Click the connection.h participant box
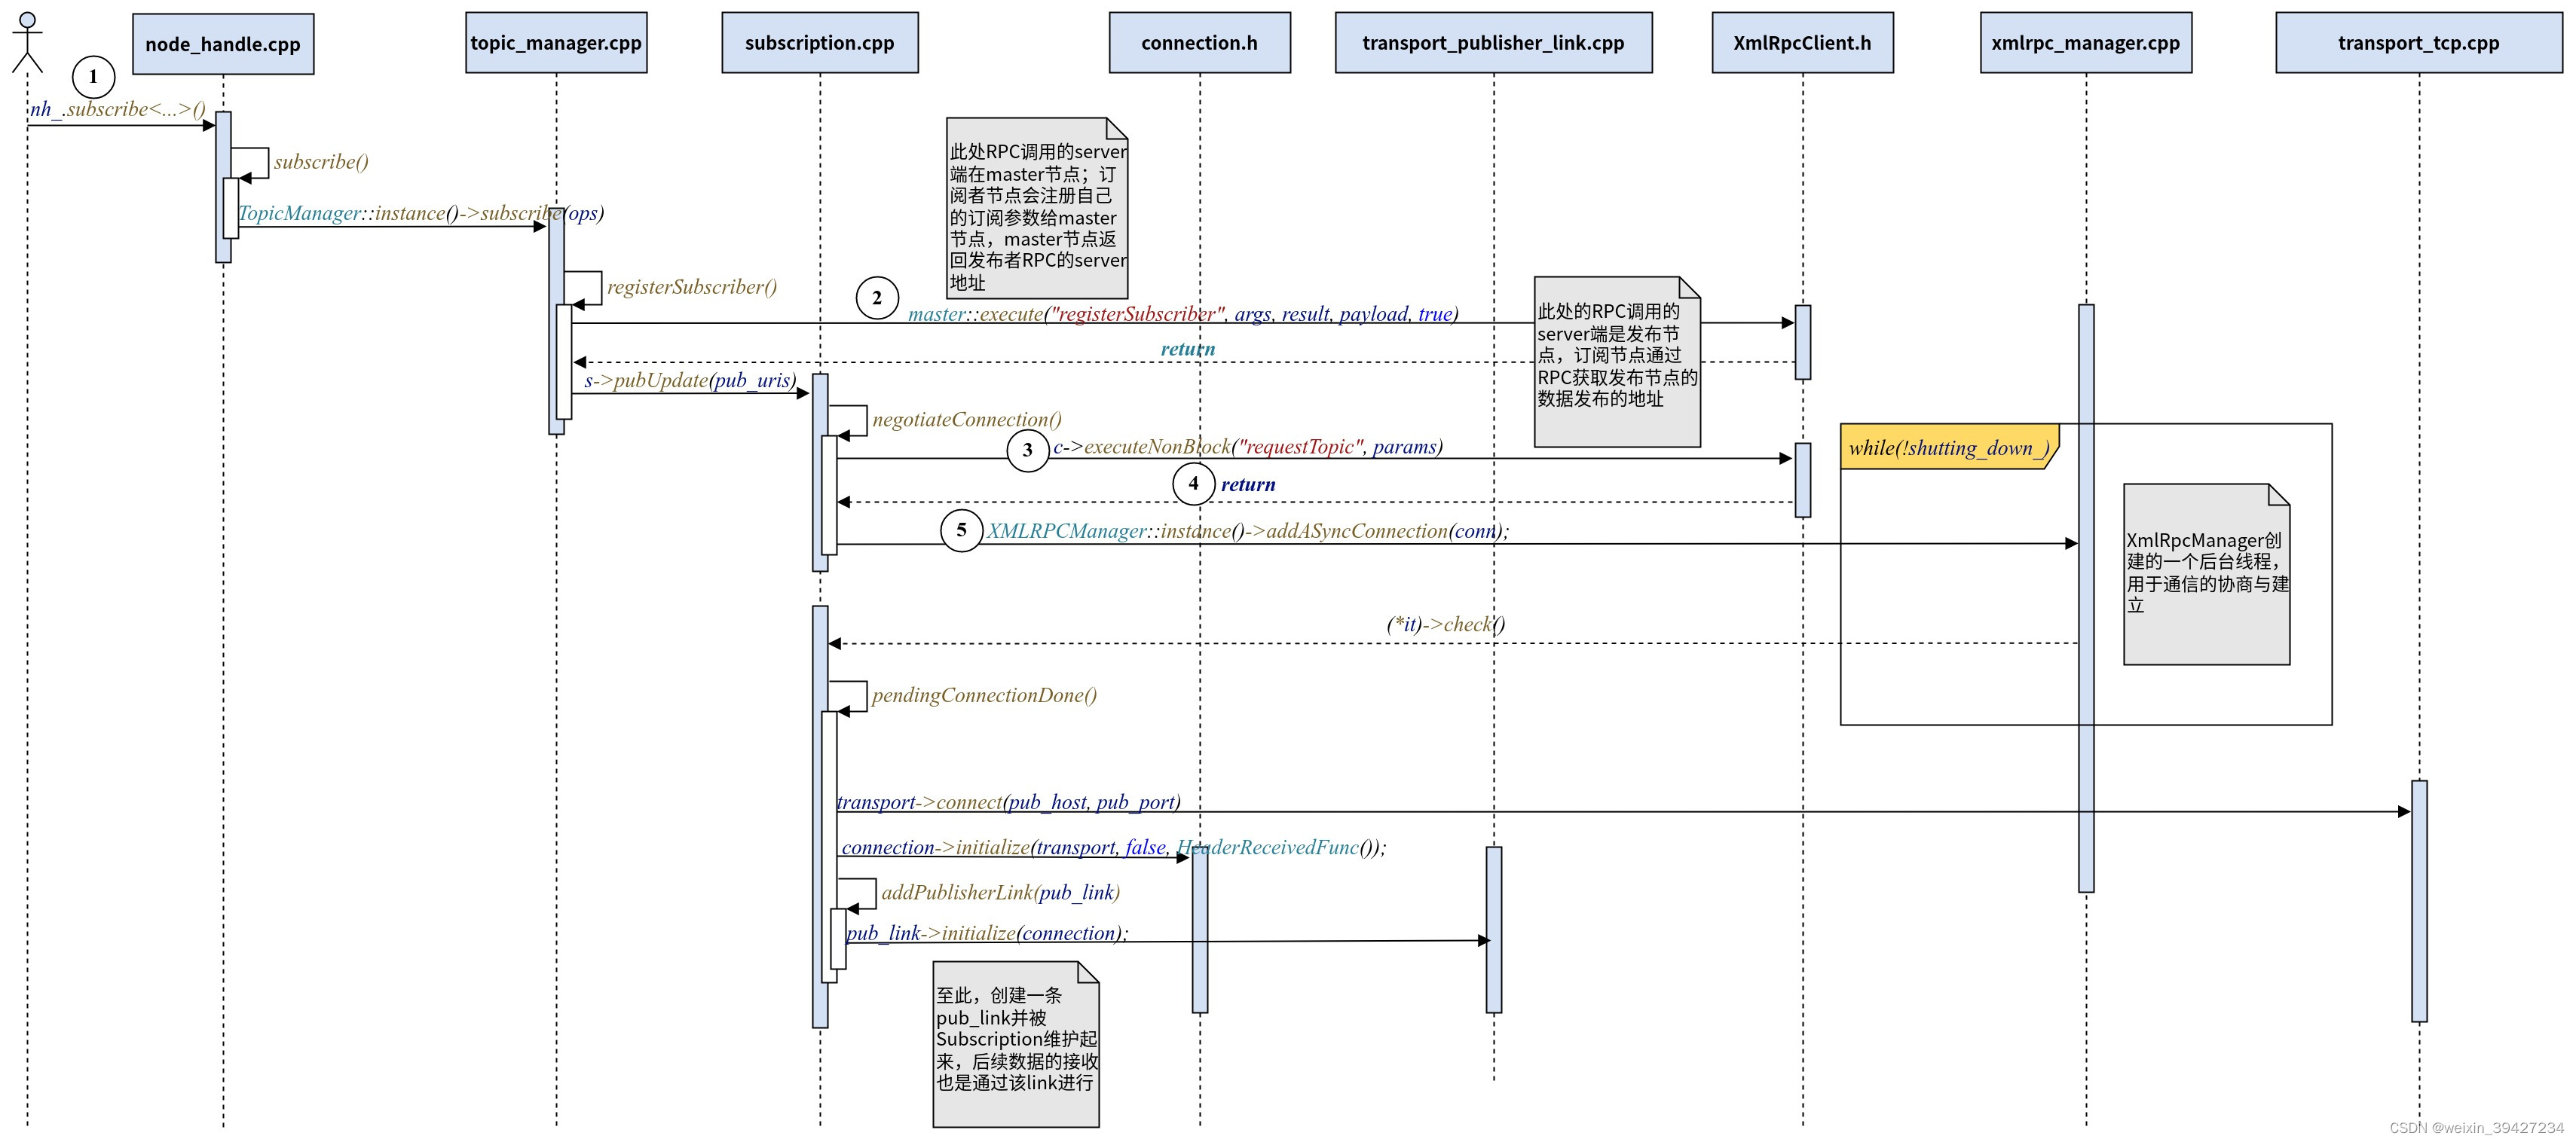 click(x=1199, y=43)
